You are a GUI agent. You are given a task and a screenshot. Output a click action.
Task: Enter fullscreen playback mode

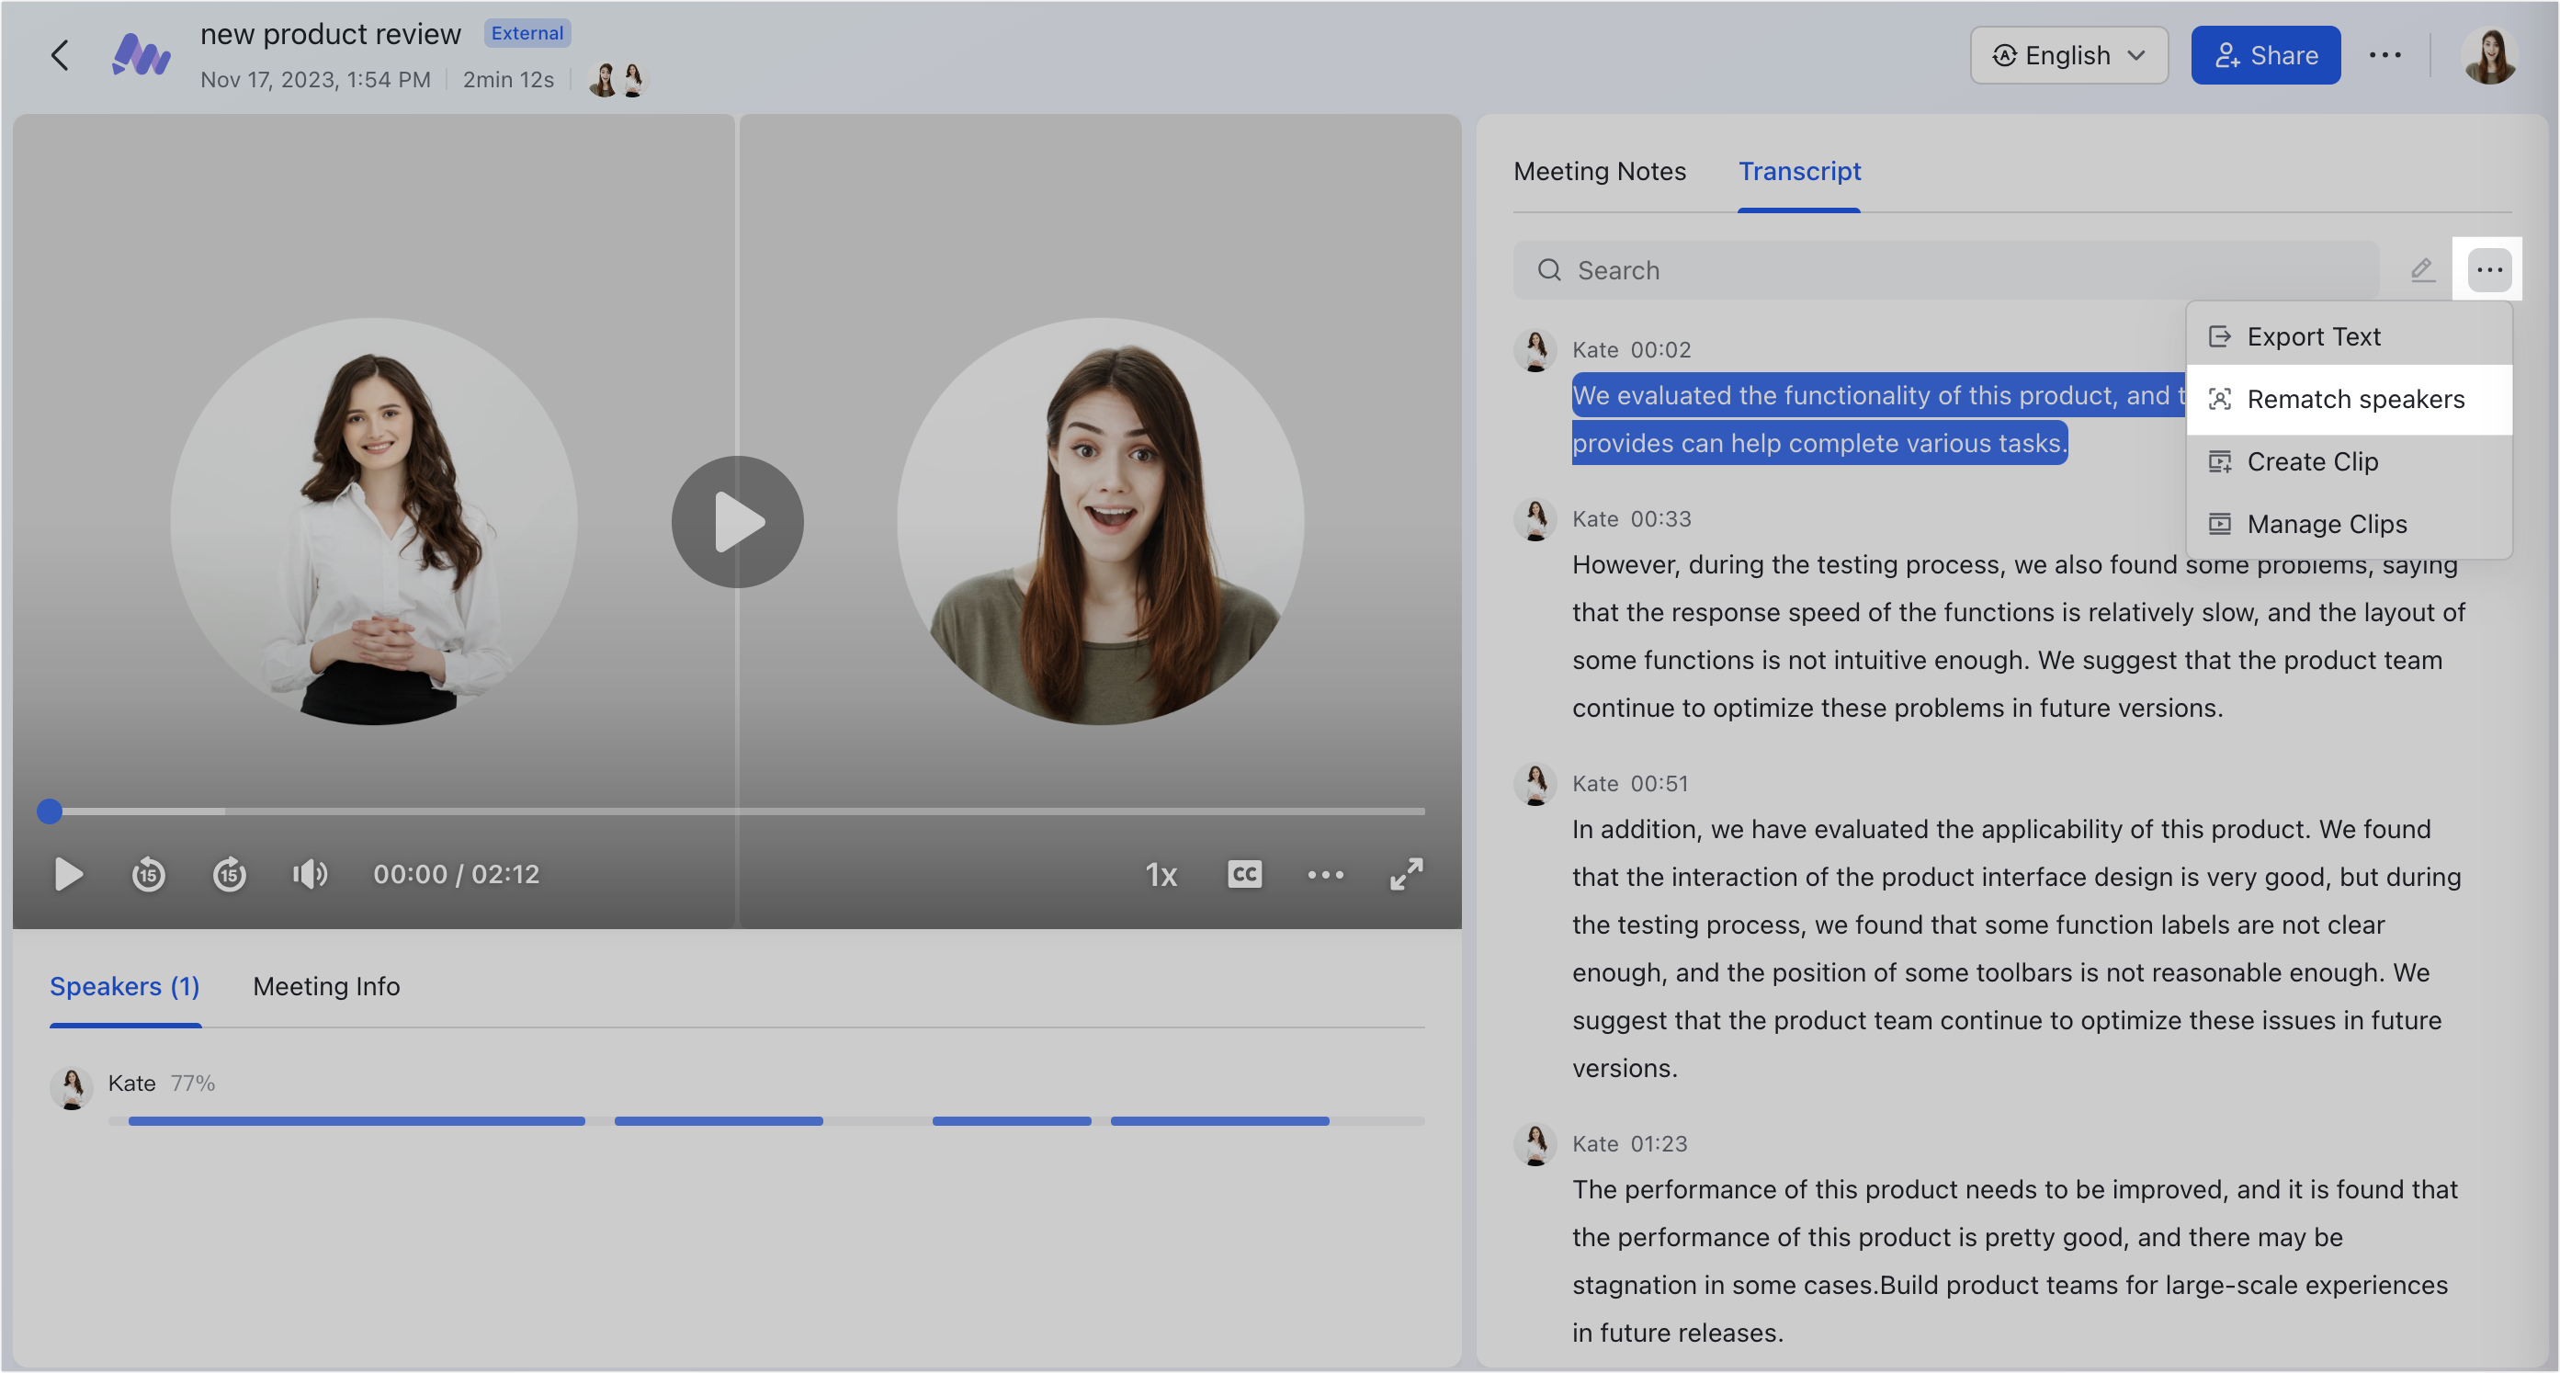coord(1406,875)
